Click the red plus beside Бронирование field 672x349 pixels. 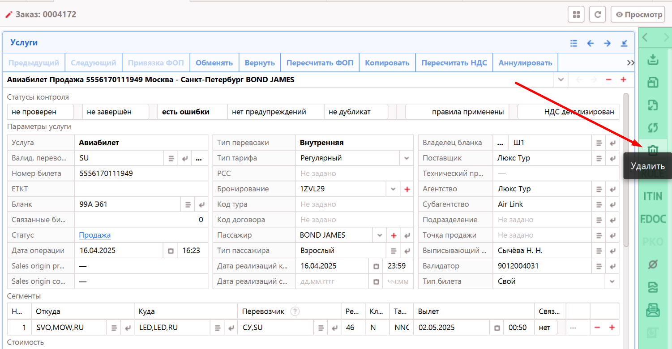click(407, 189)
